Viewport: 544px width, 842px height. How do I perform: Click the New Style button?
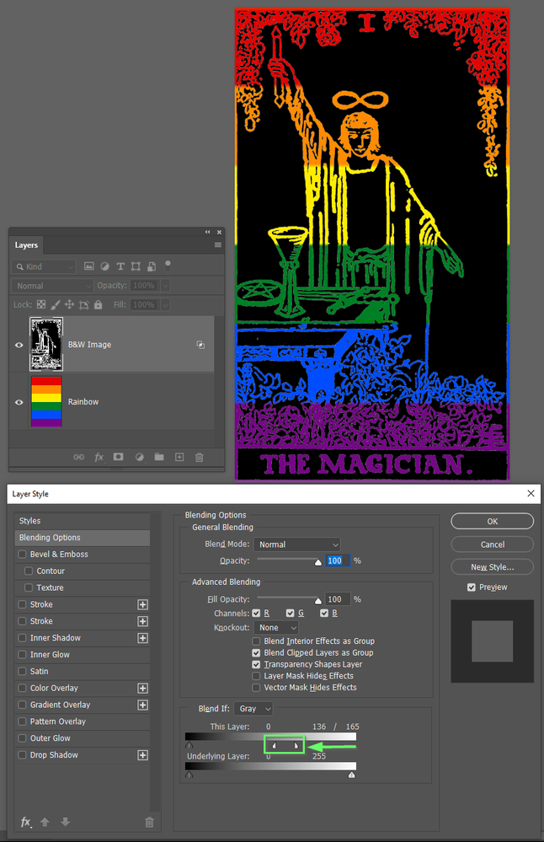click(492, 567)
